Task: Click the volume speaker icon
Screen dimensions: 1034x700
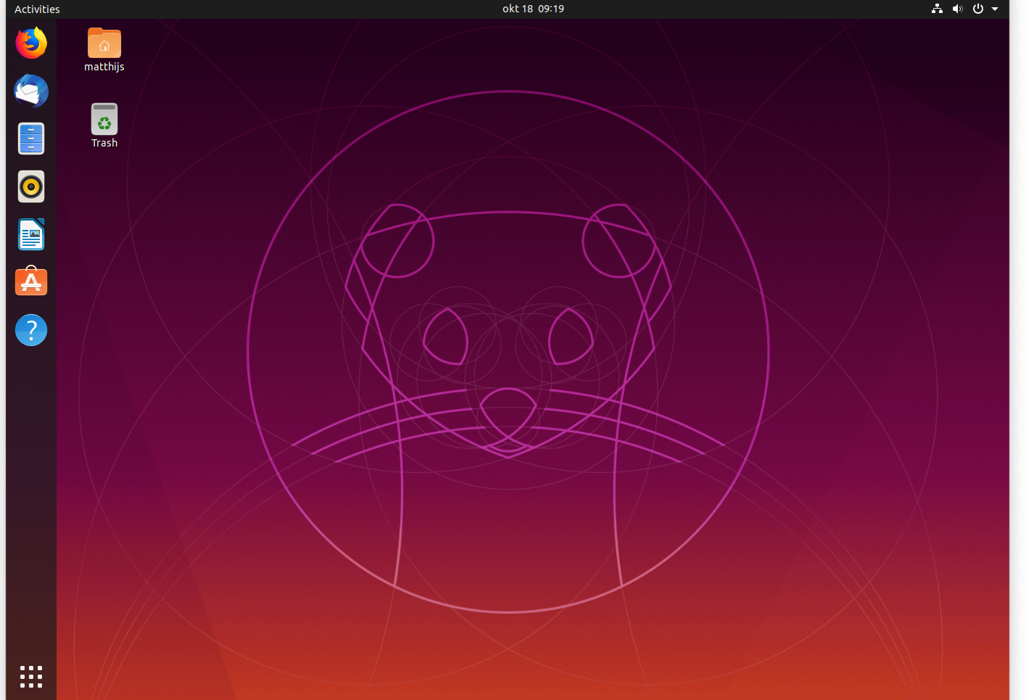Action: tap(957, 9)
